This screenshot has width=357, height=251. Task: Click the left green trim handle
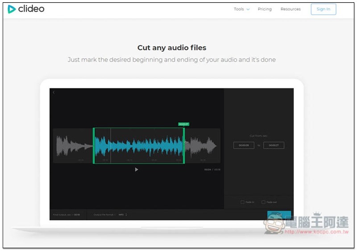point(94,146)
